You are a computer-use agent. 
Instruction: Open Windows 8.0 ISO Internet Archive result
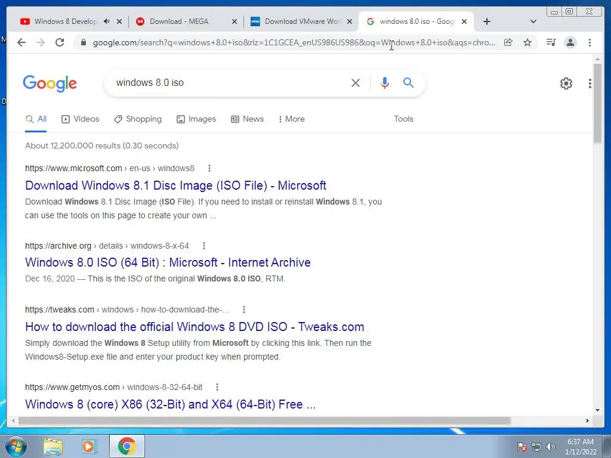[x=168, y=262]
